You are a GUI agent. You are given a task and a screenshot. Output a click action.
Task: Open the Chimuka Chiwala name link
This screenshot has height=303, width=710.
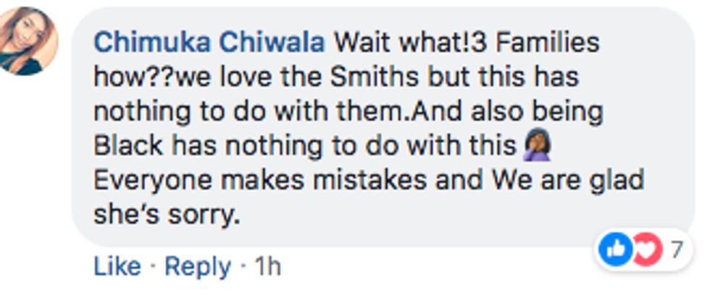(209, 42)
